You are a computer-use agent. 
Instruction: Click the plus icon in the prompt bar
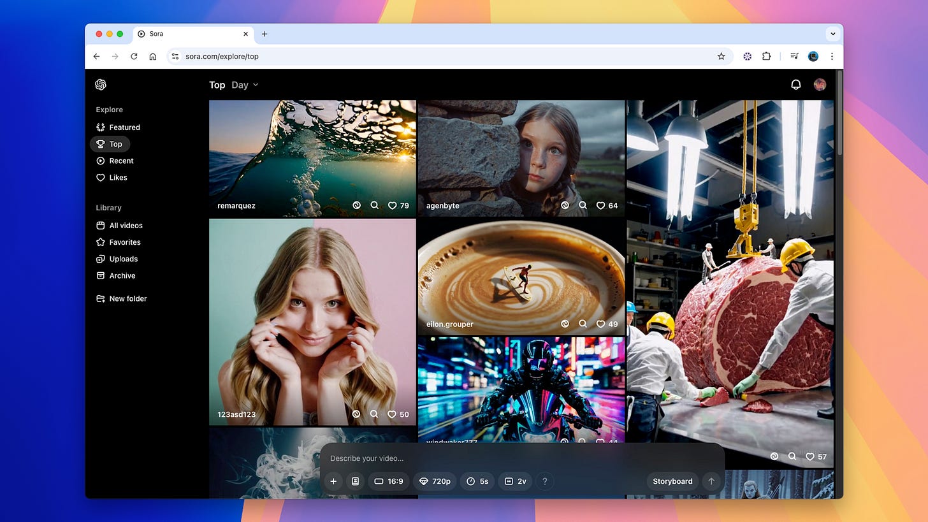coord(333,481)
